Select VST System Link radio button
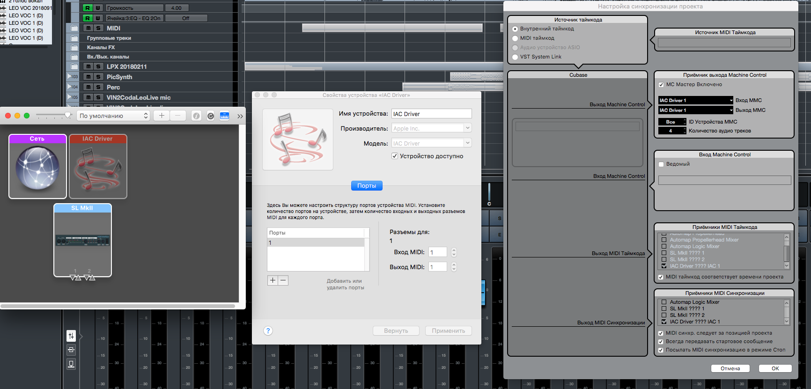Screen dimensions: 811x389 tap(515, 57)
